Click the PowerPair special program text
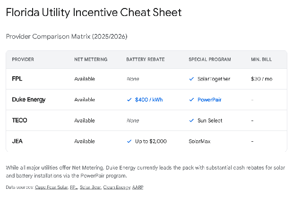 point(209,100)
